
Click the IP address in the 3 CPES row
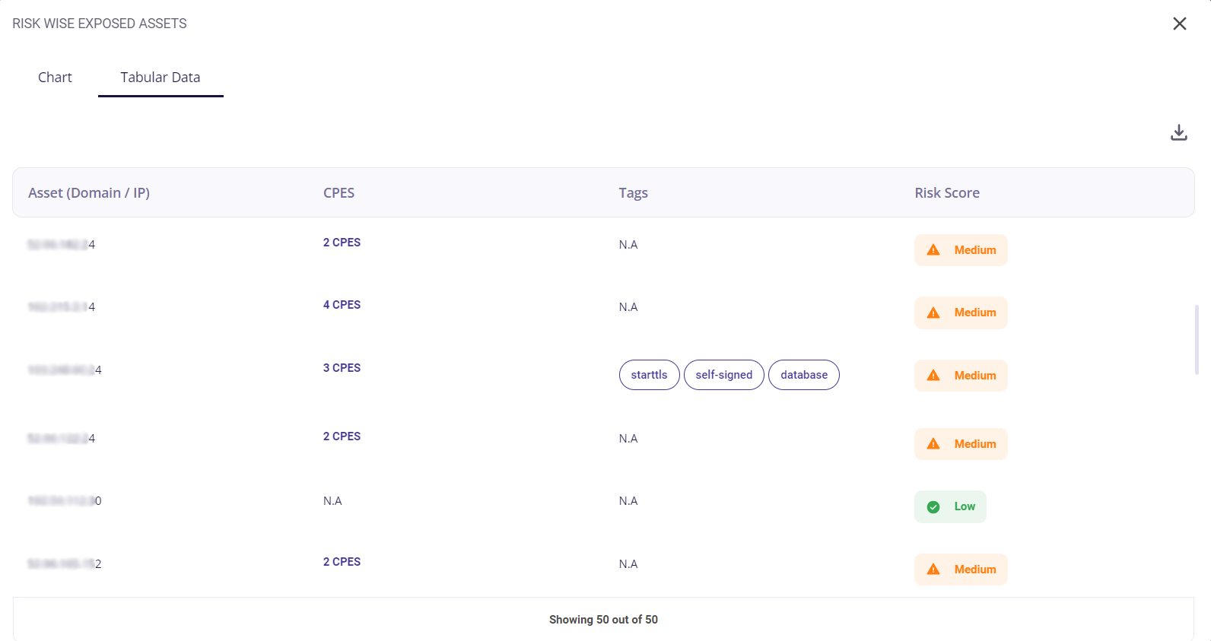point(65,370)
